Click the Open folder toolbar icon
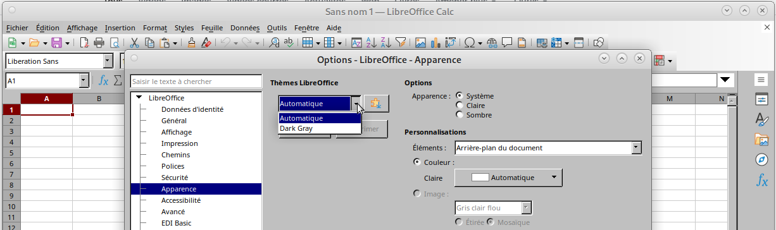The height and width of the screenshot is (230, 776). click(x=34, y=43)
